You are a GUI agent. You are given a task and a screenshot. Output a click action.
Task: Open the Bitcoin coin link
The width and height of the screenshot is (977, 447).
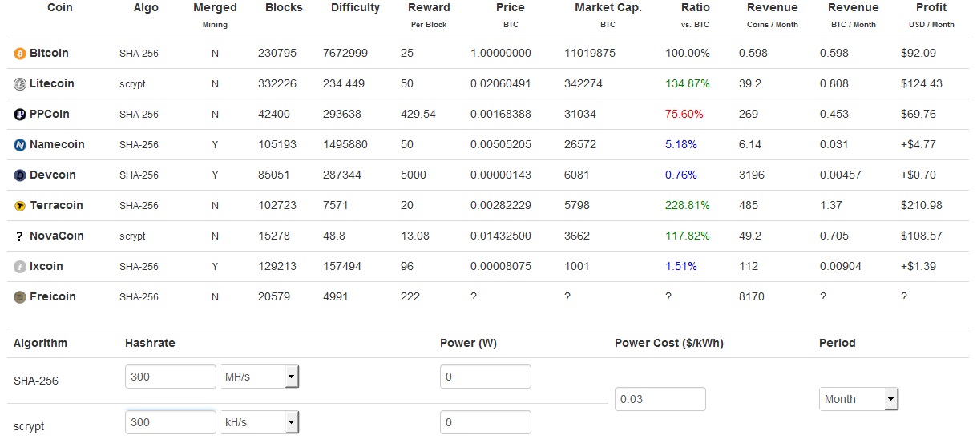49,53
